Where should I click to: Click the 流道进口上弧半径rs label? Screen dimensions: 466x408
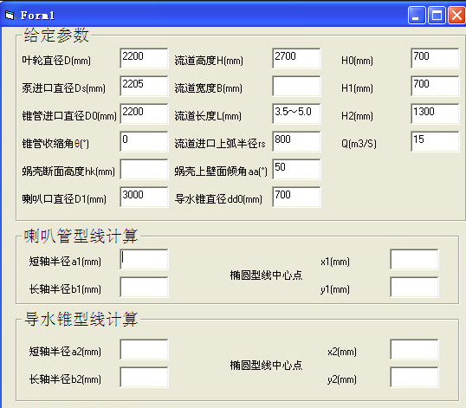pos(220,144)
